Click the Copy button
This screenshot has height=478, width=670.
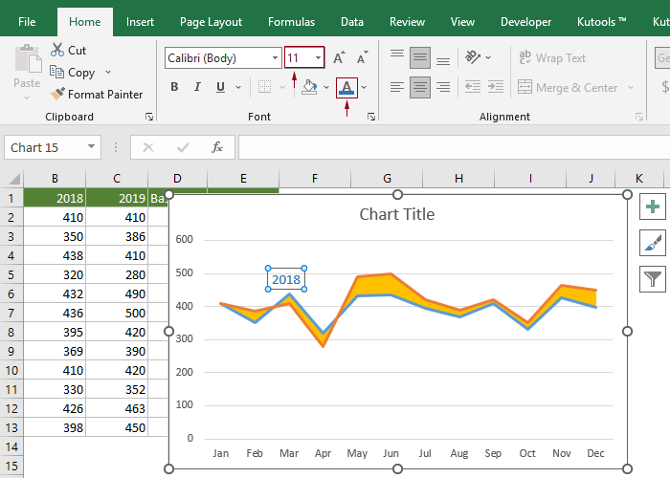click(80, 73)
